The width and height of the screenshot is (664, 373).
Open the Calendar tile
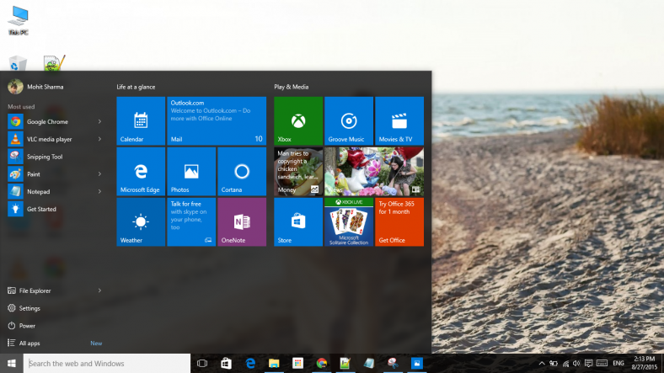pos(141,121)
